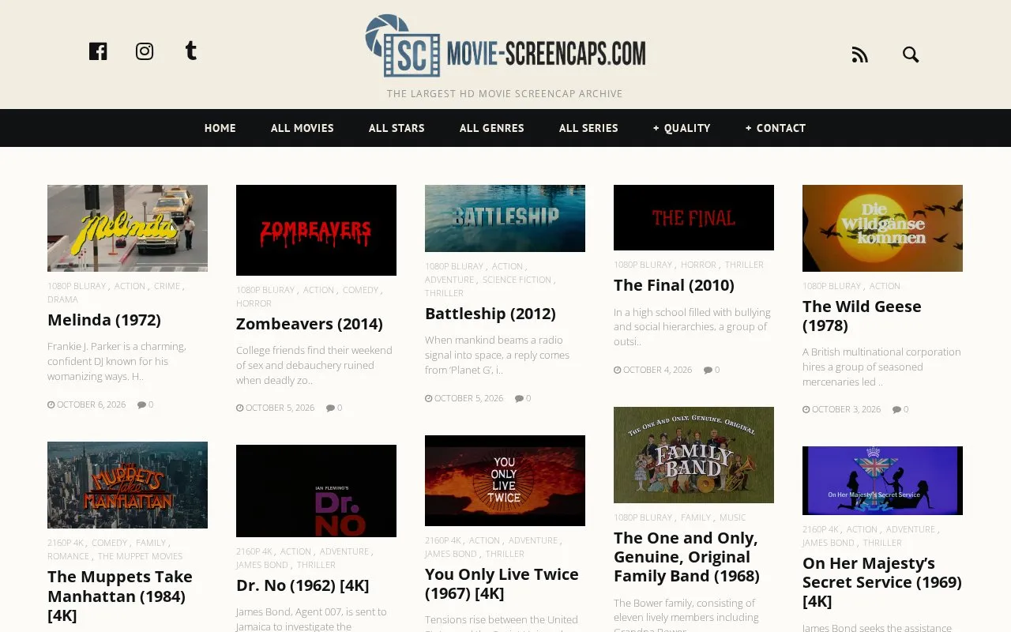This screenshot has width=1011, height=632.
Task: Open the Dr. No title thumbnail
Action: coord(316,491)
